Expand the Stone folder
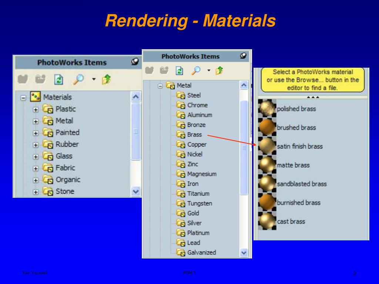Viewport: 379px width, 284px height. (x=36, y=192)
